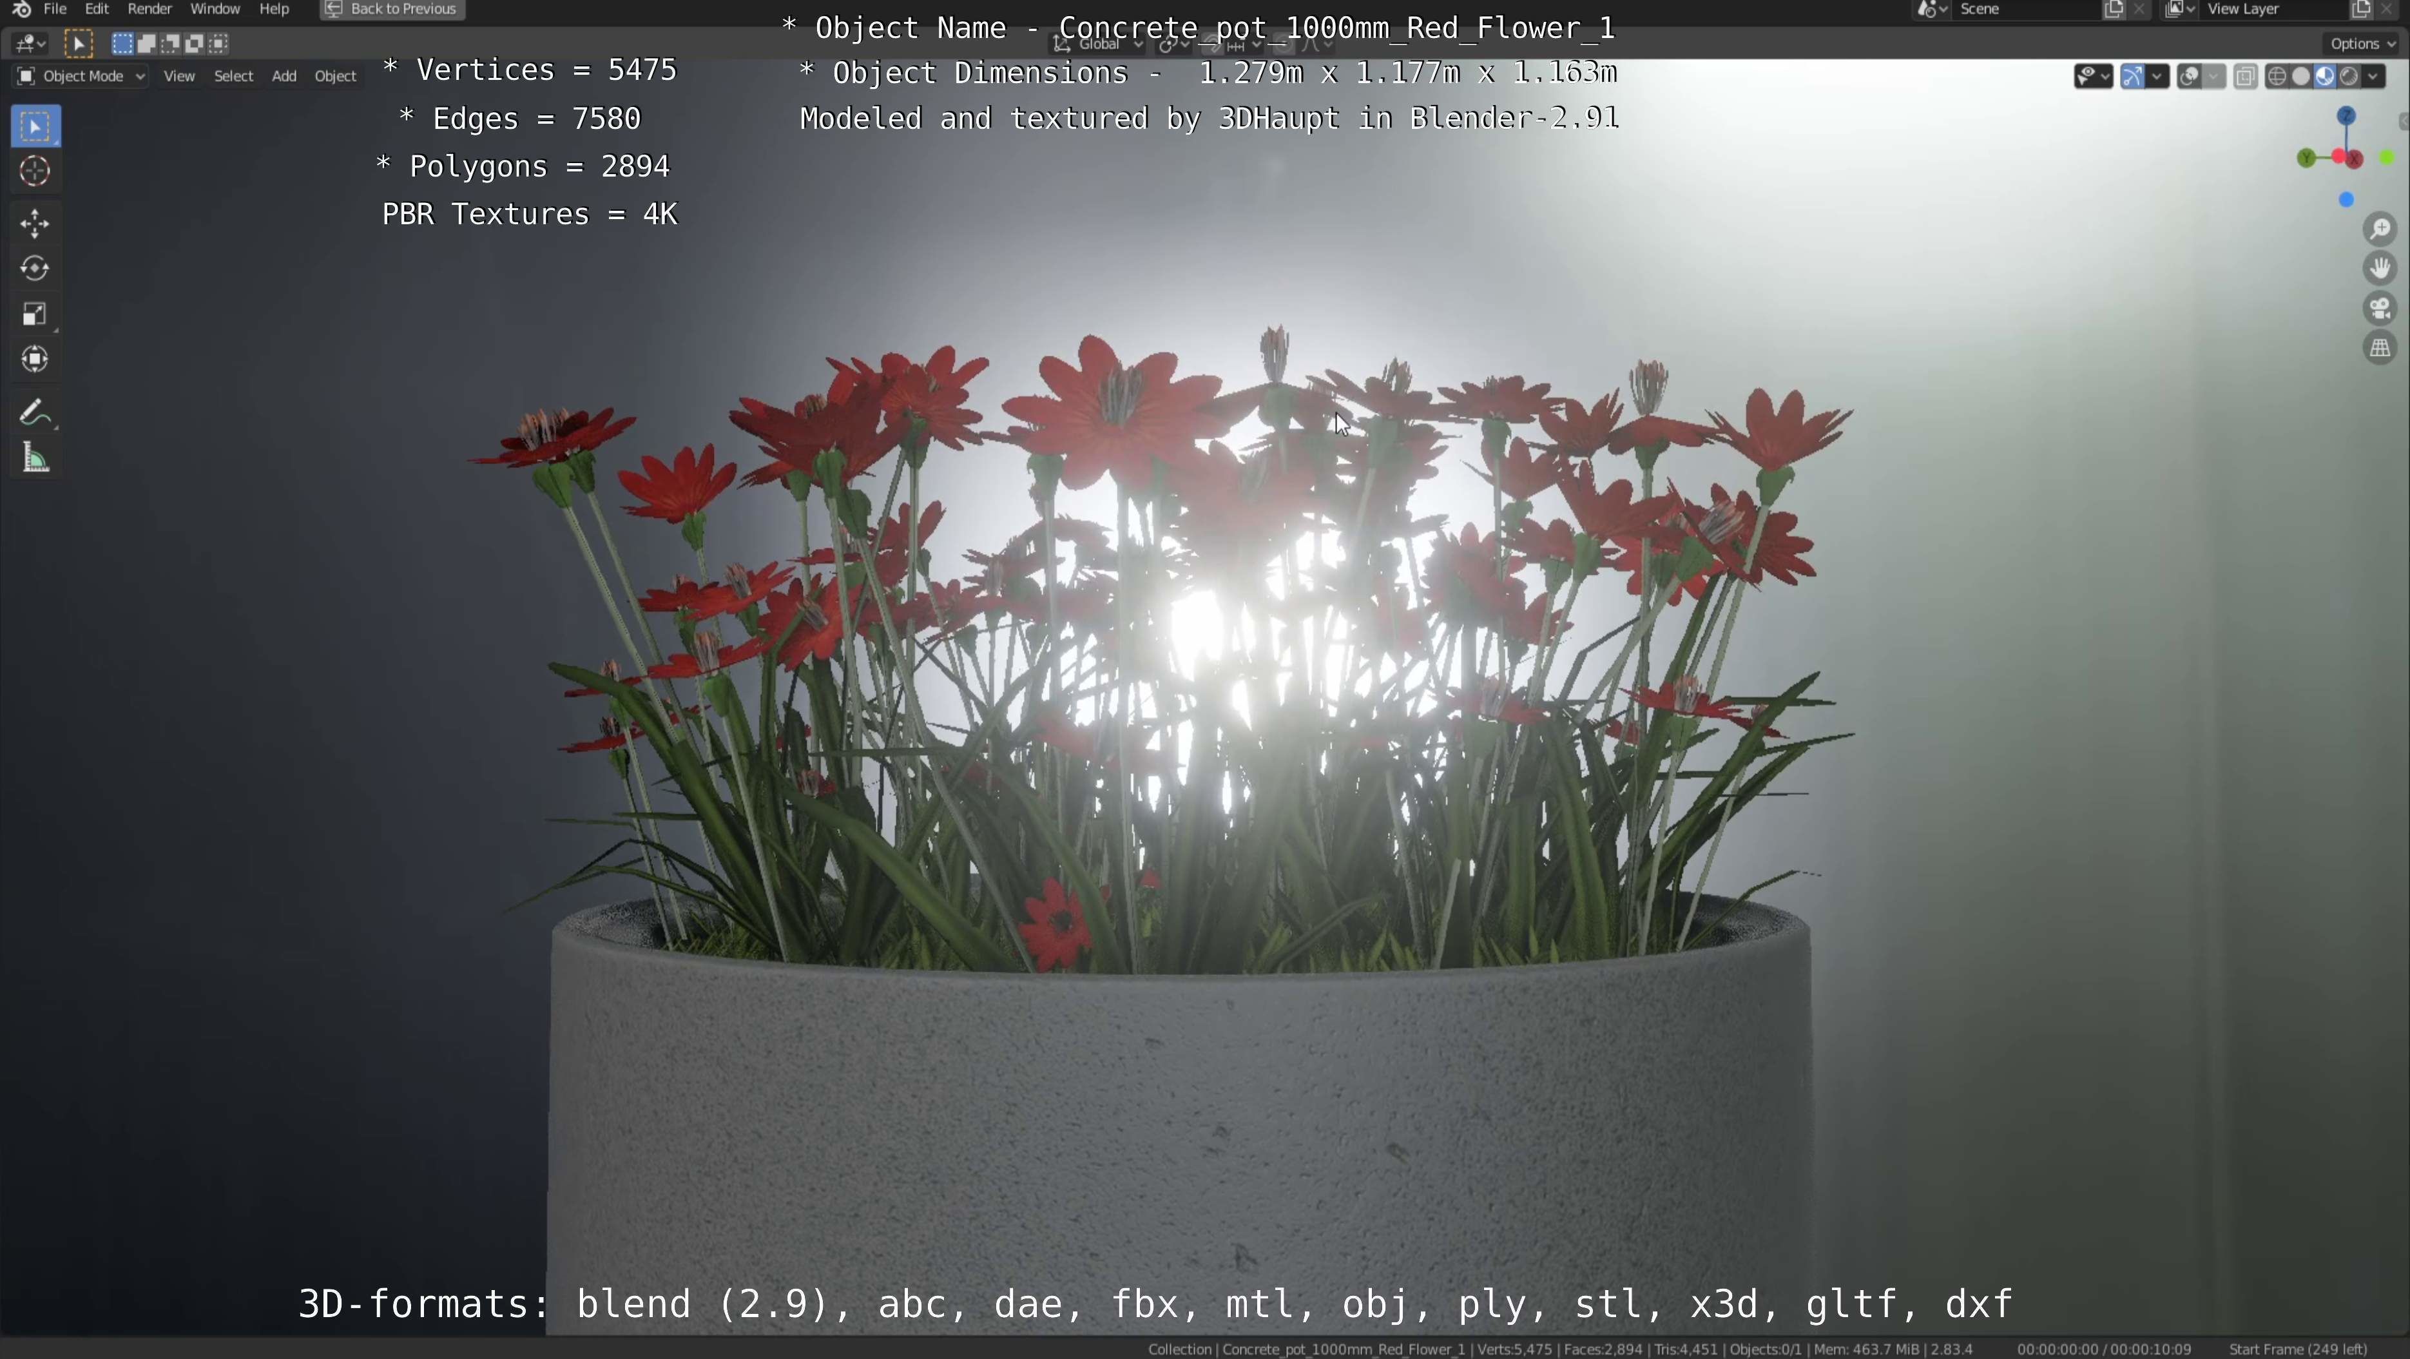Open the Window menu

tap(215, 10)
